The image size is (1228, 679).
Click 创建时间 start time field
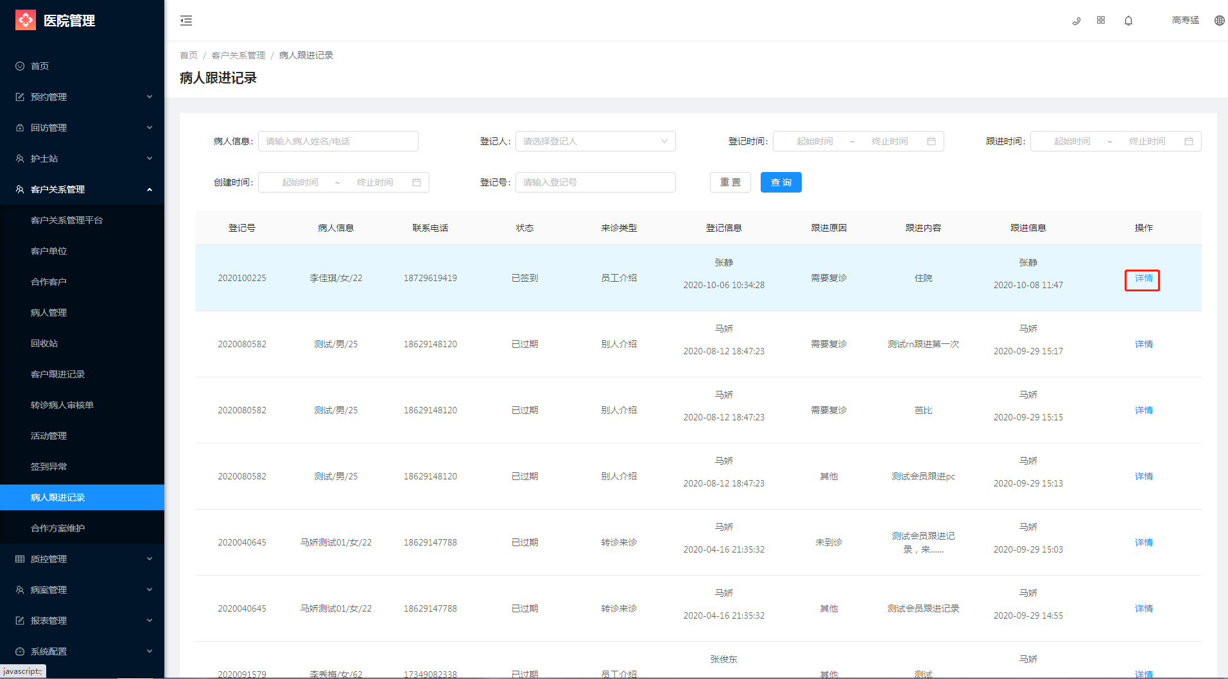coord(300,182)
